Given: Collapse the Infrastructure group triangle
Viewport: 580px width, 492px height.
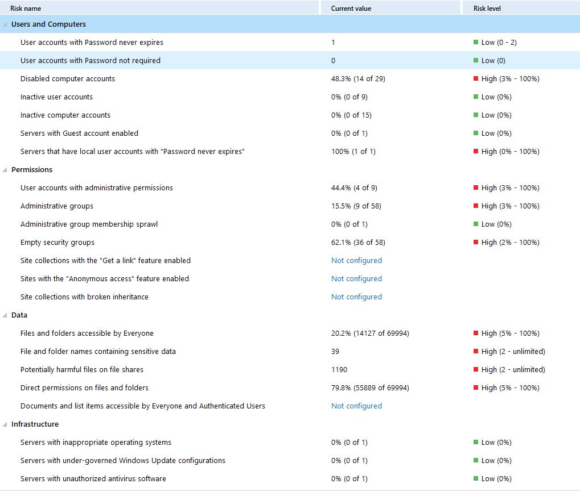Looking at the screenshot, I should 5,424.
